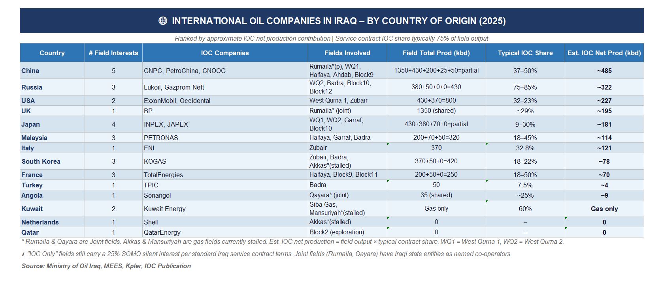Click the INPEX, JAPEX companies cell
The image size is (660, 286).
click(166, 124)
